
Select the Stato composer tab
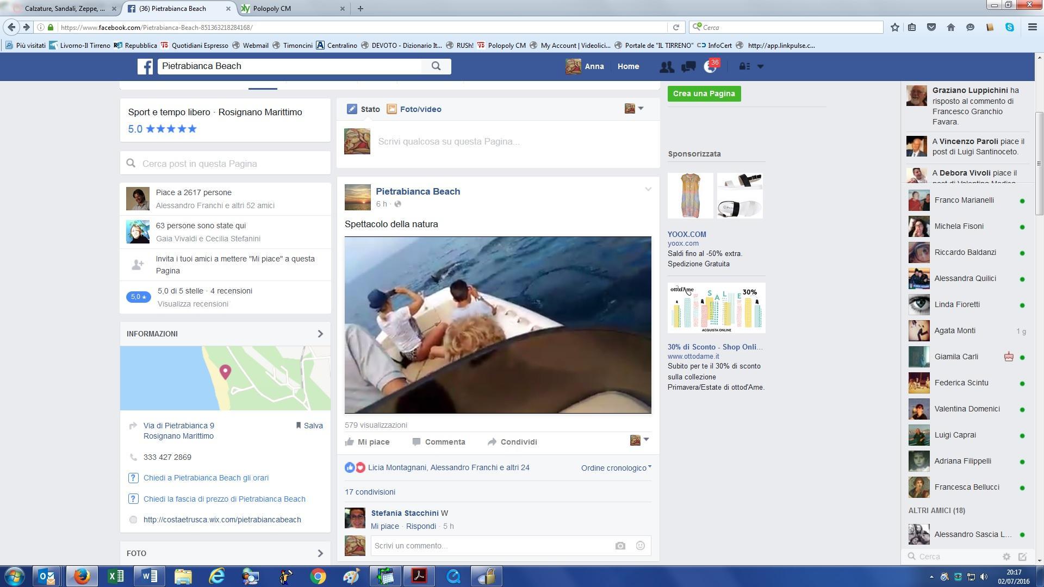click(x=363, y=109)
